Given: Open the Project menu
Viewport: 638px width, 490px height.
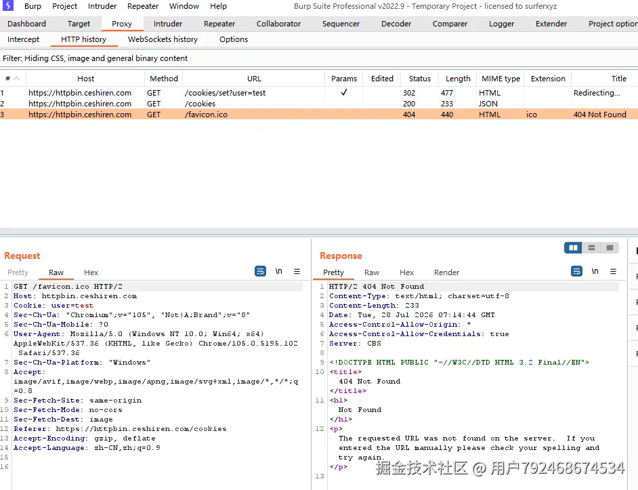Looking at the screenshot, I should pos(65,6).
